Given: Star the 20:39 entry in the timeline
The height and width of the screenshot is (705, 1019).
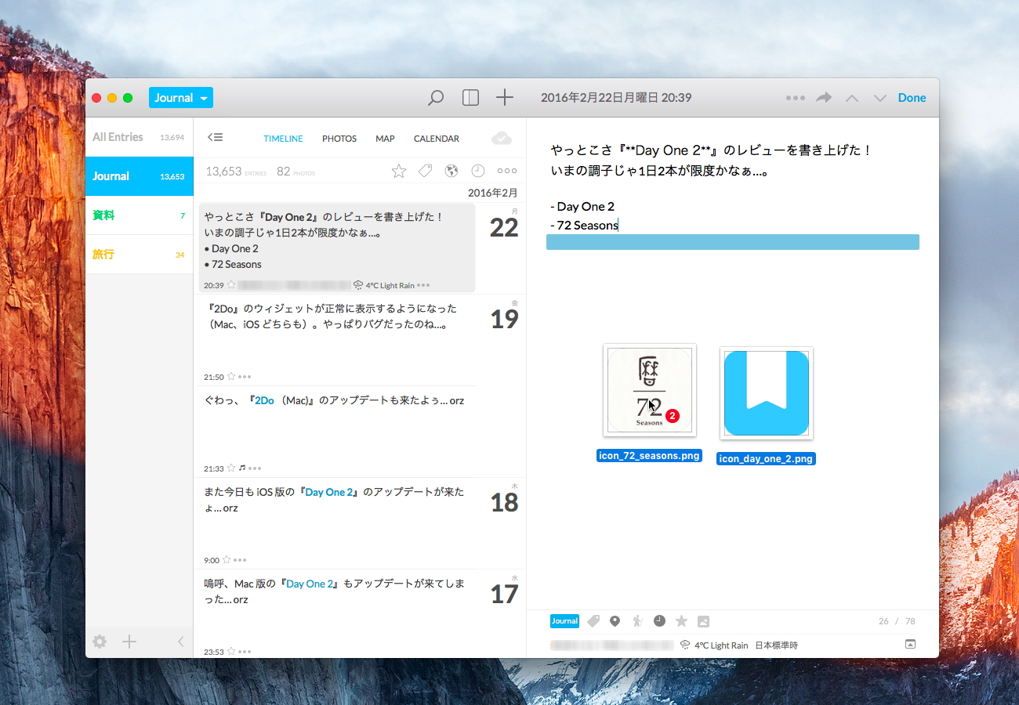Looking at the screenshot, I should tap(231, 285).
